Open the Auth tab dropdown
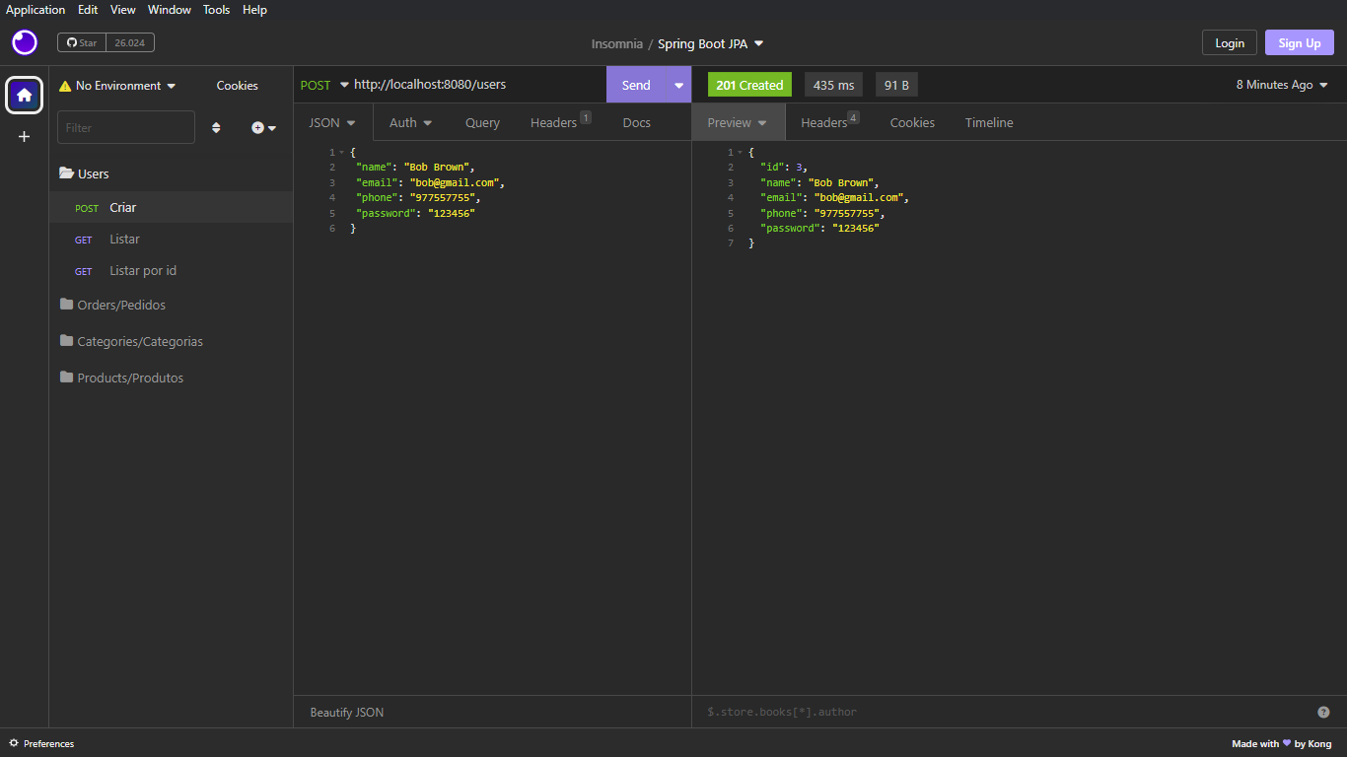Viewport: 1347px width, 757px height. [410, 122]
